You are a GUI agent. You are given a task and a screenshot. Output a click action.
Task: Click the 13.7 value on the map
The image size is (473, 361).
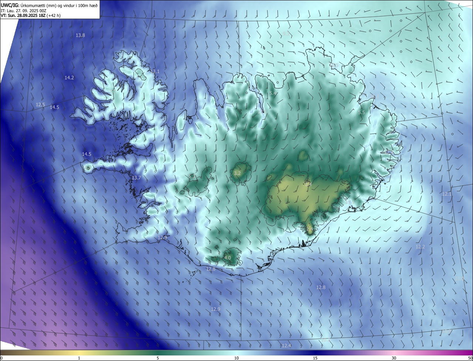coord(136,178)
